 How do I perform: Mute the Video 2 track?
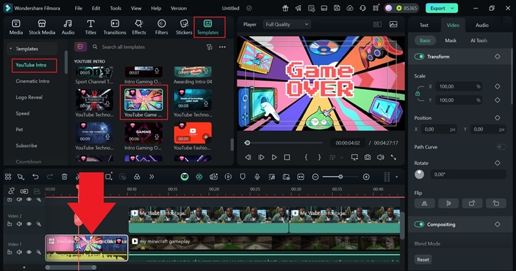click(19, 224)
